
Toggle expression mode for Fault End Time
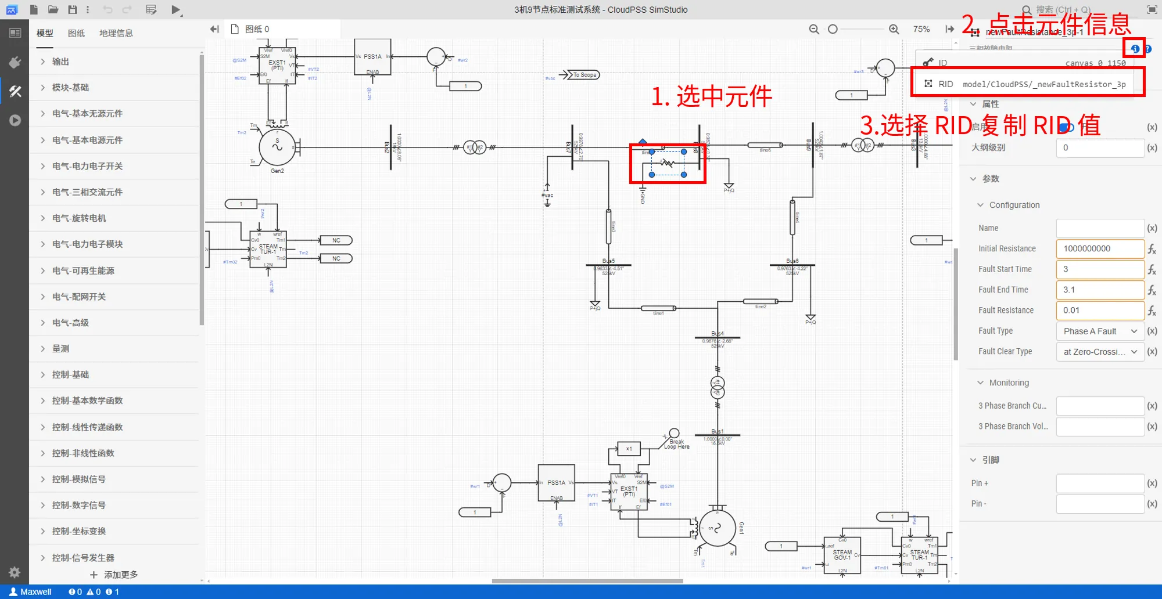[1152, 290]
